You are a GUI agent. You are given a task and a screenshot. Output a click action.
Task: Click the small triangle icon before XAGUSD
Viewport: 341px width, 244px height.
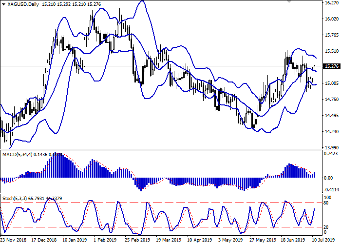[x=3, y=4]
